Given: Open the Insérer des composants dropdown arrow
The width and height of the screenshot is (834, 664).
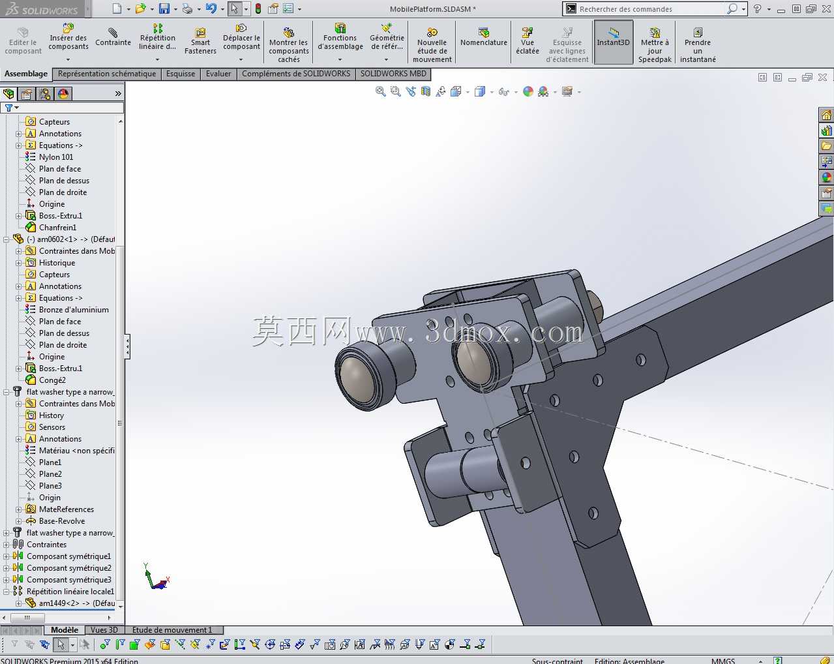Looking at the screenshot, I should point(68,59).
